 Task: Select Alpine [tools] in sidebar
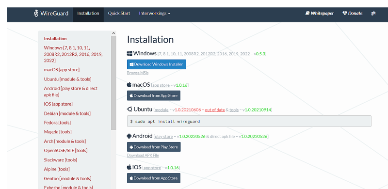[57, 169]
